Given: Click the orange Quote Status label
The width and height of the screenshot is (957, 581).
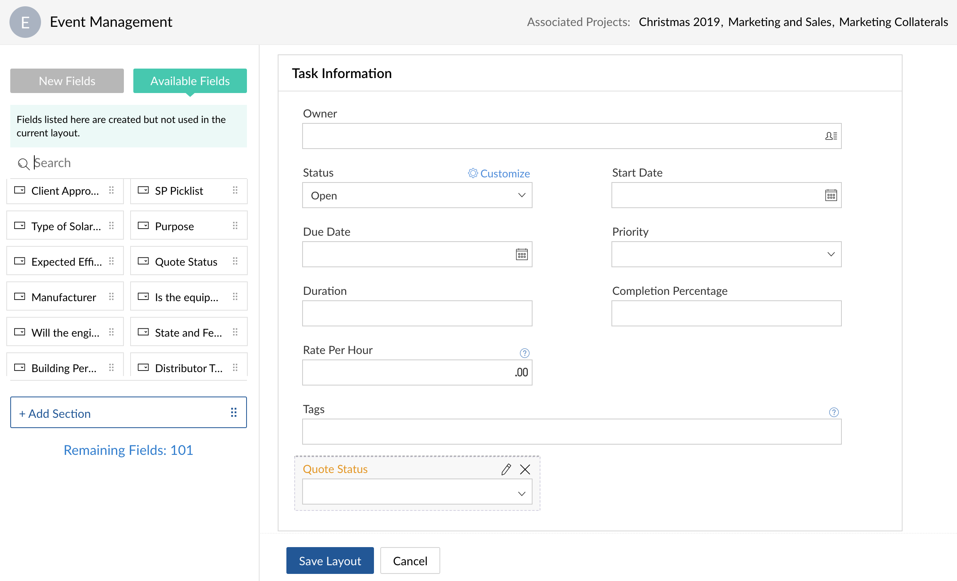Looking at the screenshot, I should pos(335,469).
